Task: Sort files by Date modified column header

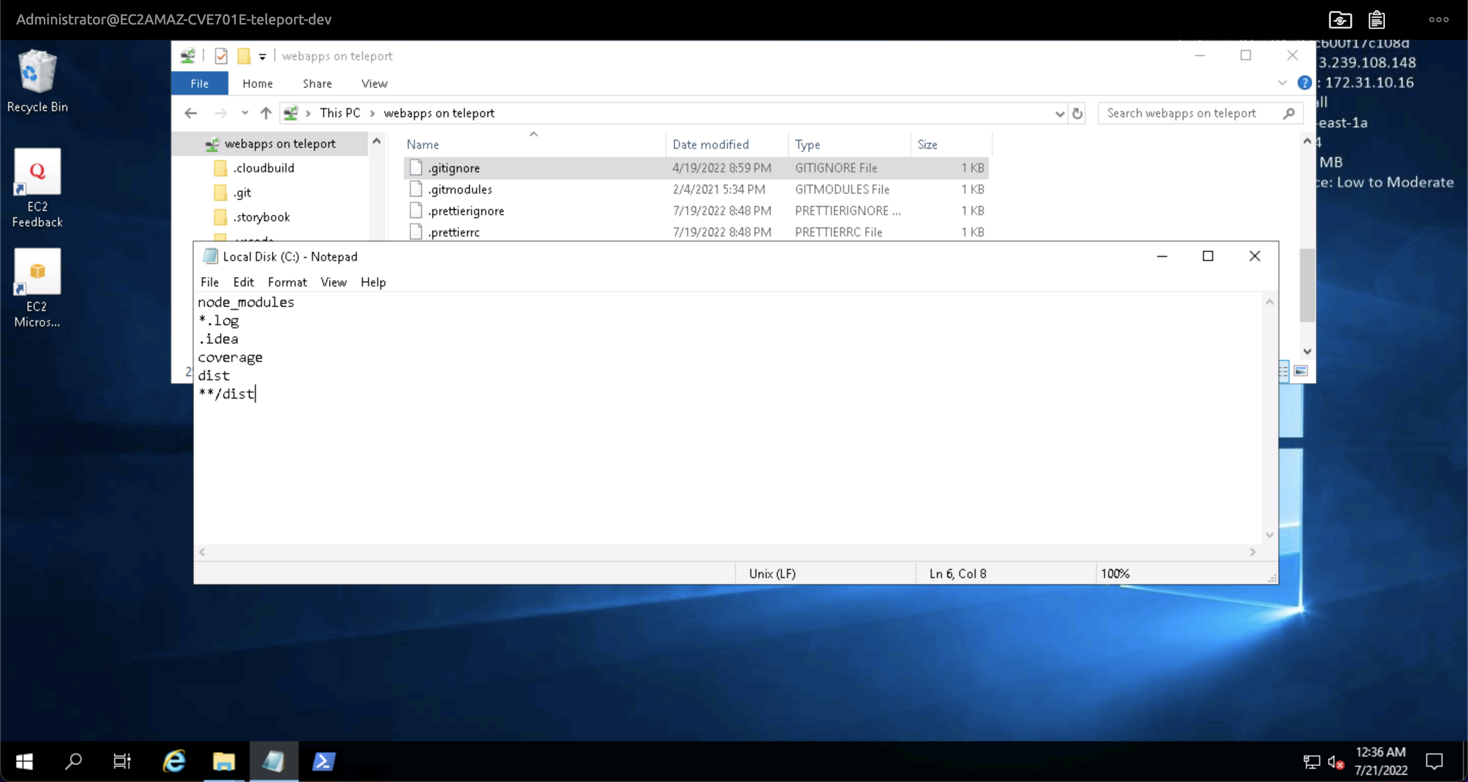Action: click(x=710, y=145)
